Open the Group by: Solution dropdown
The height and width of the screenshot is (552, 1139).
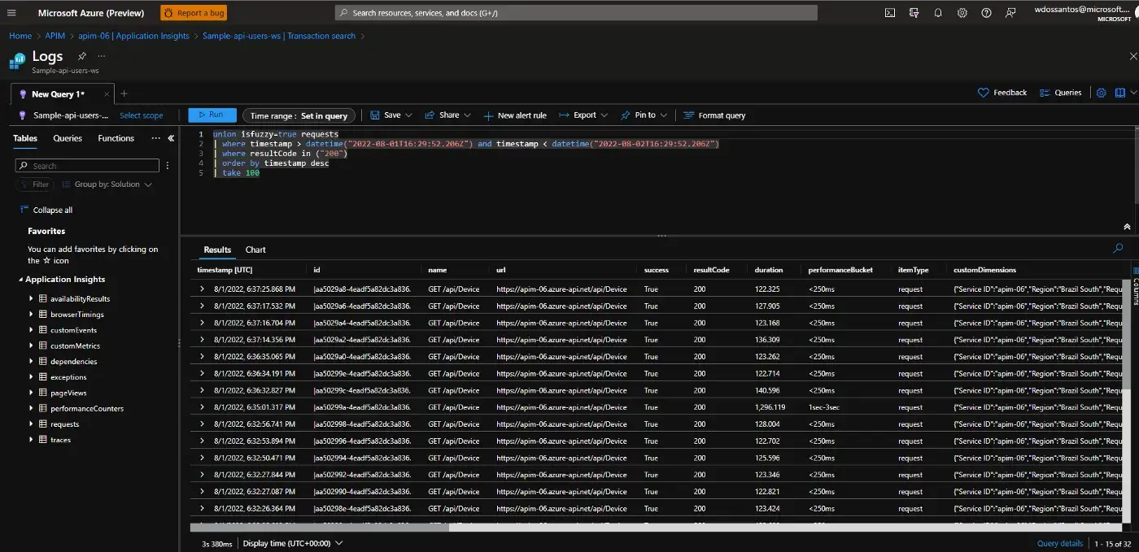107,185
